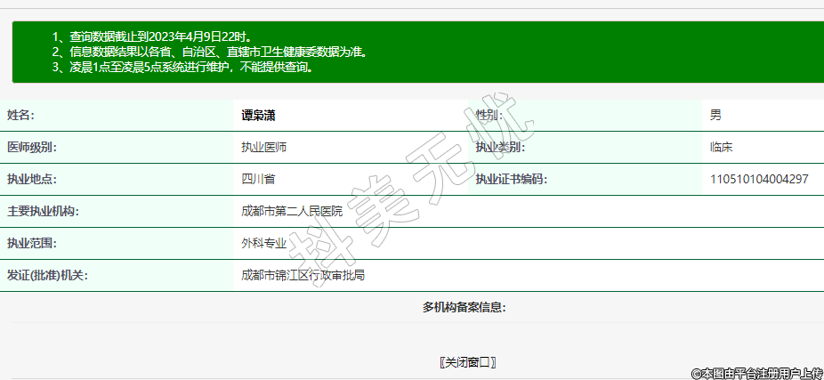Click certificate number 110510104004297

(758, 180)
